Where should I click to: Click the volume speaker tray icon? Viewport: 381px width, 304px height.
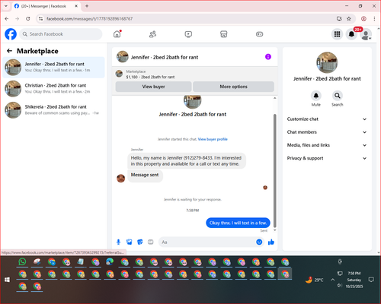pos(340,286)
